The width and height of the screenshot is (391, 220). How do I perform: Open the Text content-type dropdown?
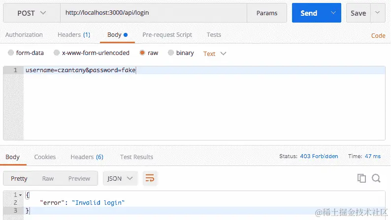pos(214,54)
